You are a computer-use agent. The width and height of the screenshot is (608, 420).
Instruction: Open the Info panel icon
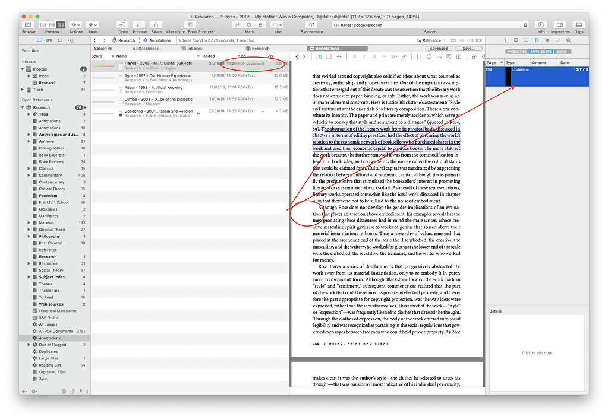541,25
